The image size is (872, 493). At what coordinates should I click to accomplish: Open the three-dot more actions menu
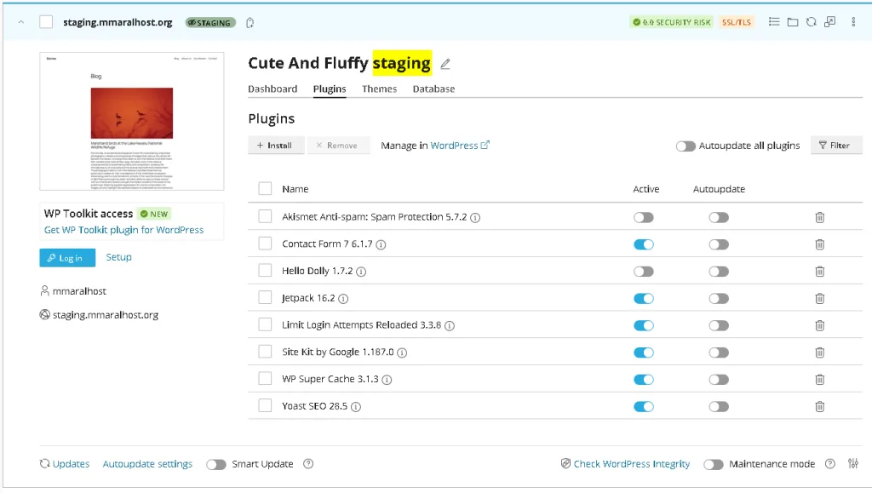pos(853,22)
